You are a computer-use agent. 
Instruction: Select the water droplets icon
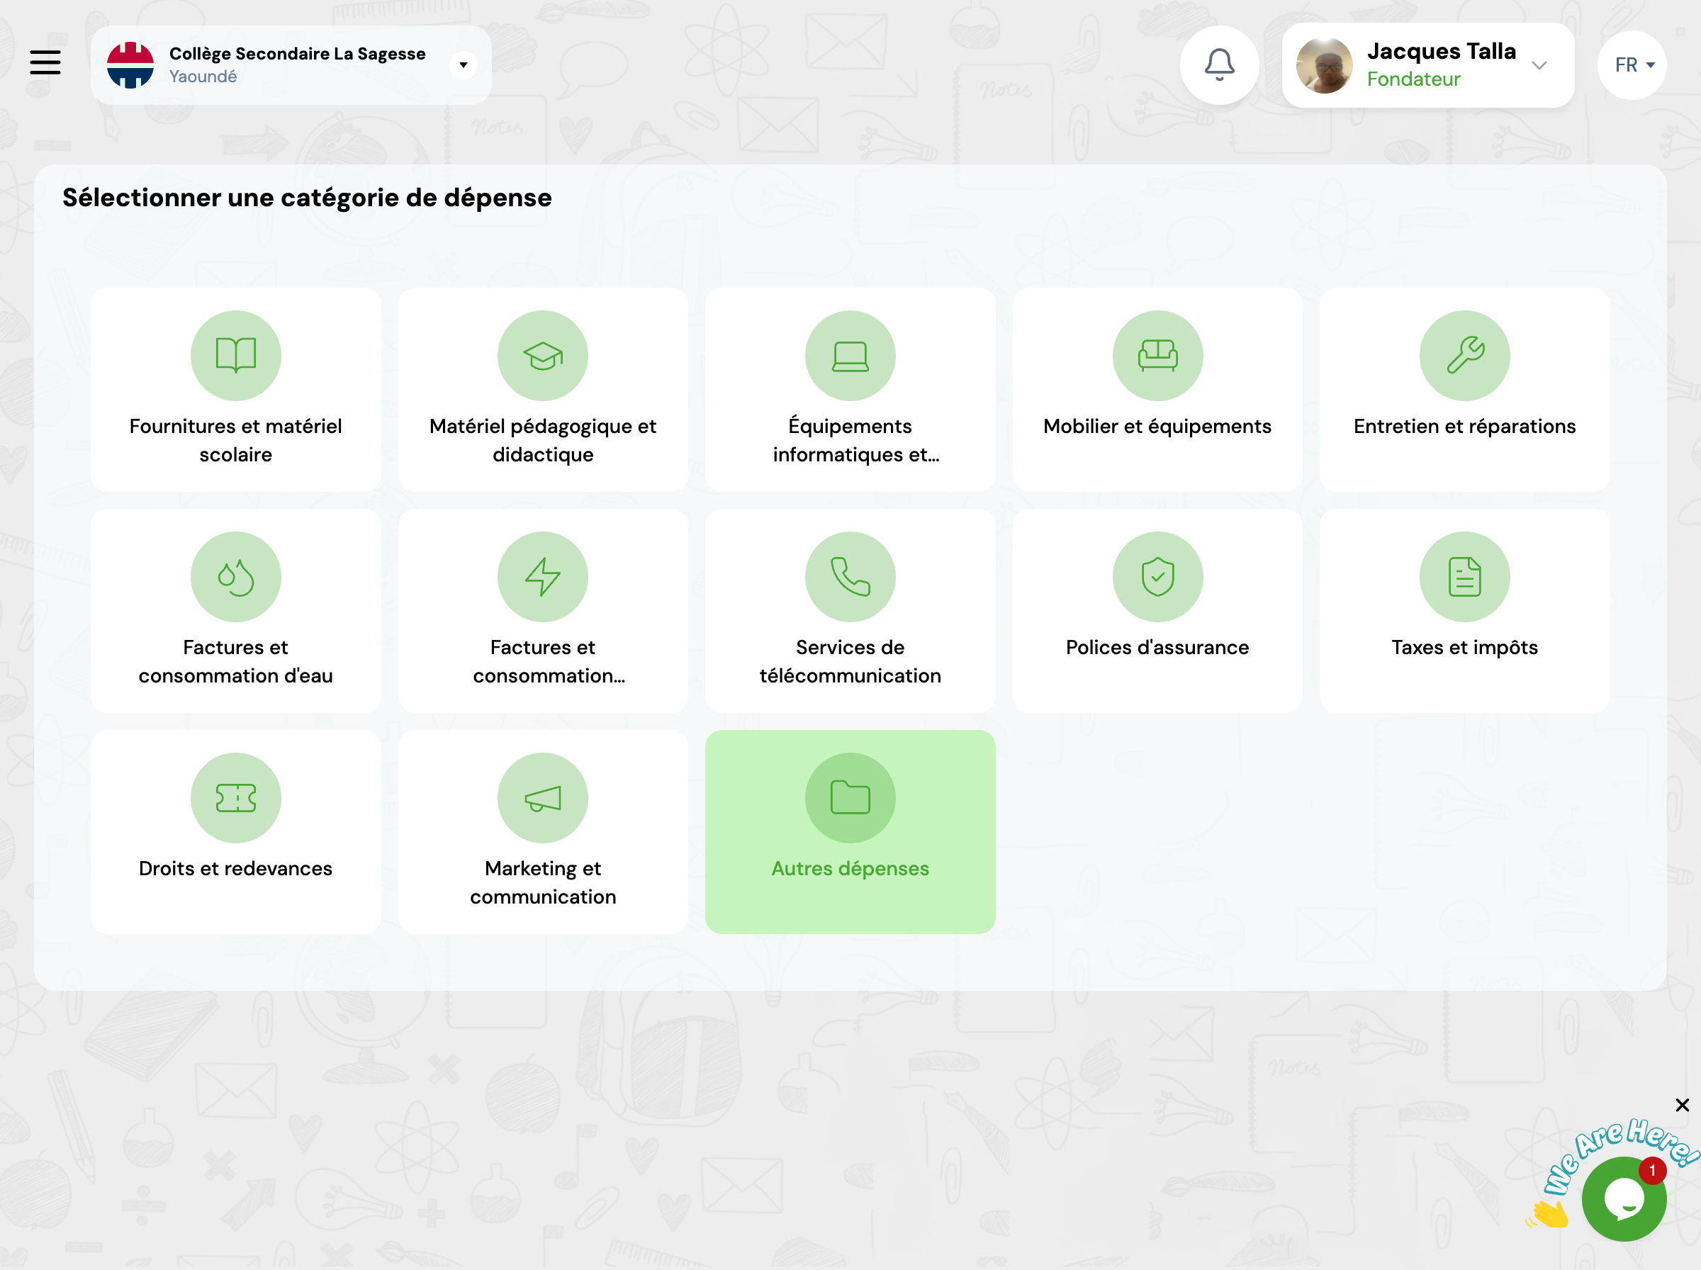click(x=235, y=577)
